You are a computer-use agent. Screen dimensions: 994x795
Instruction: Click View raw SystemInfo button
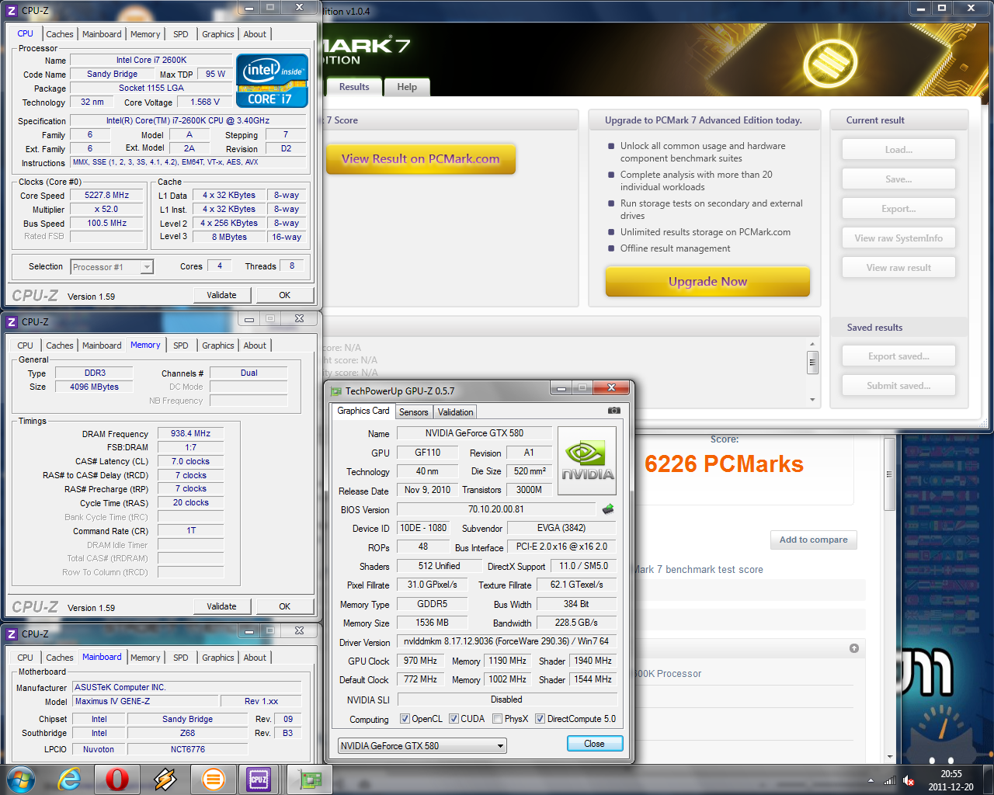pyautogui.click(x=898, y=238)
